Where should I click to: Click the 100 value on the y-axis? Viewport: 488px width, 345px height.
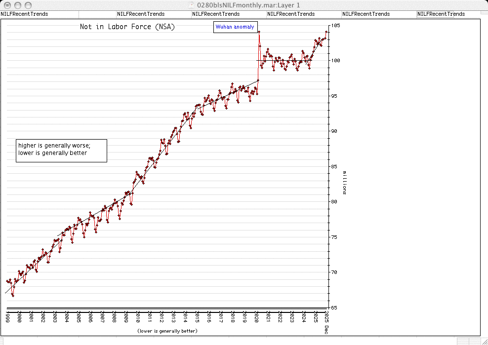click(x=335, y=61)
